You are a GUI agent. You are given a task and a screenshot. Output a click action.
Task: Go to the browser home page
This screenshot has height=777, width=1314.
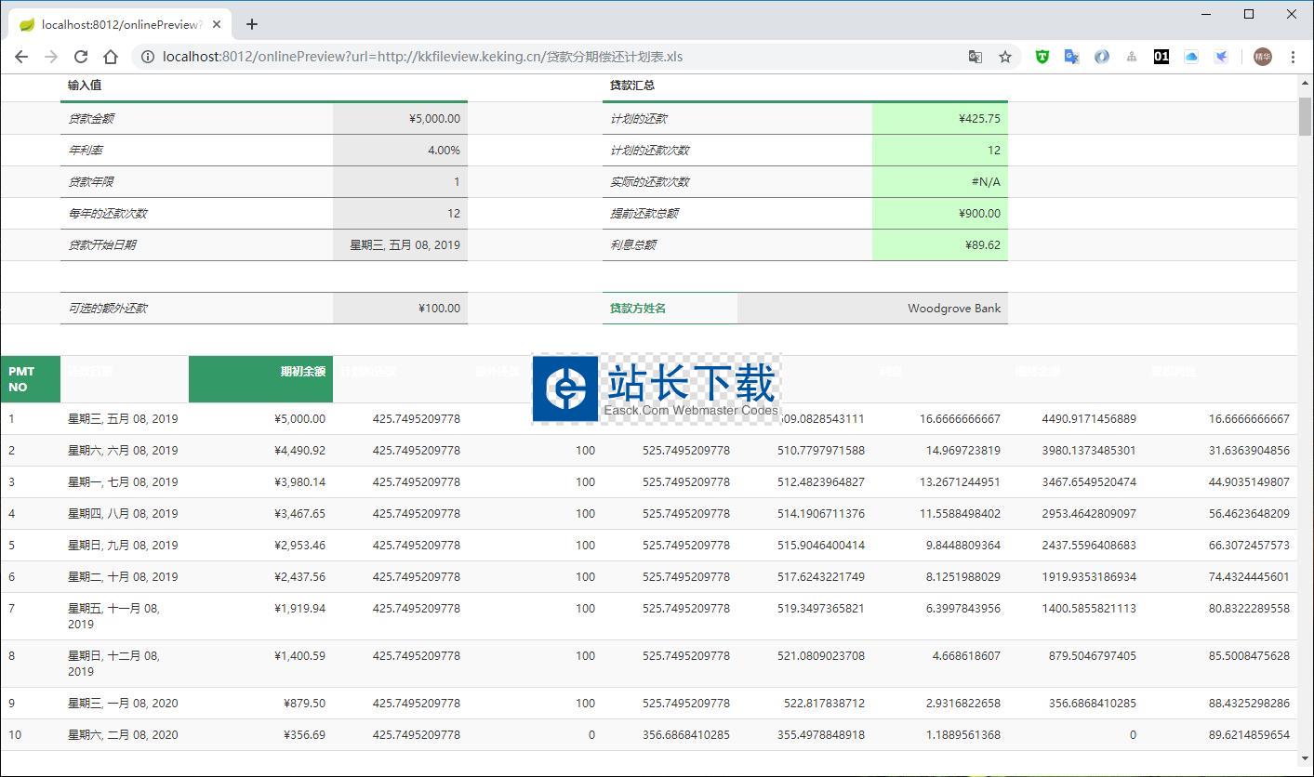pos(111,57)
